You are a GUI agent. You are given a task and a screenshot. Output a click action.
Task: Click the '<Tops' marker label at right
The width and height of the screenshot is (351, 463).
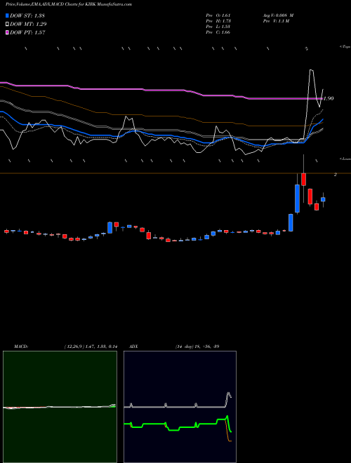(345, 47)
